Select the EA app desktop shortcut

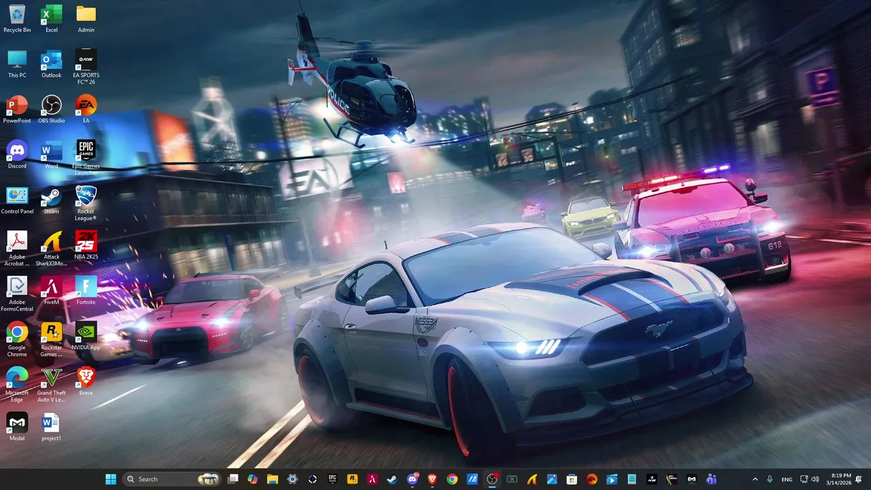[x=86, y=109]
